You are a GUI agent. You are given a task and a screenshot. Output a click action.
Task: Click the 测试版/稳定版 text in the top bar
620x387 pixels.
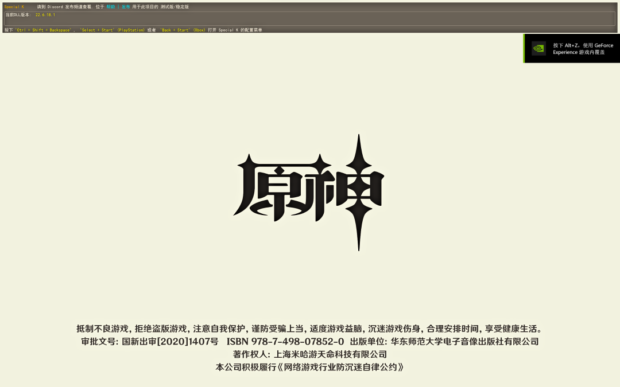[x=175, y=7]
